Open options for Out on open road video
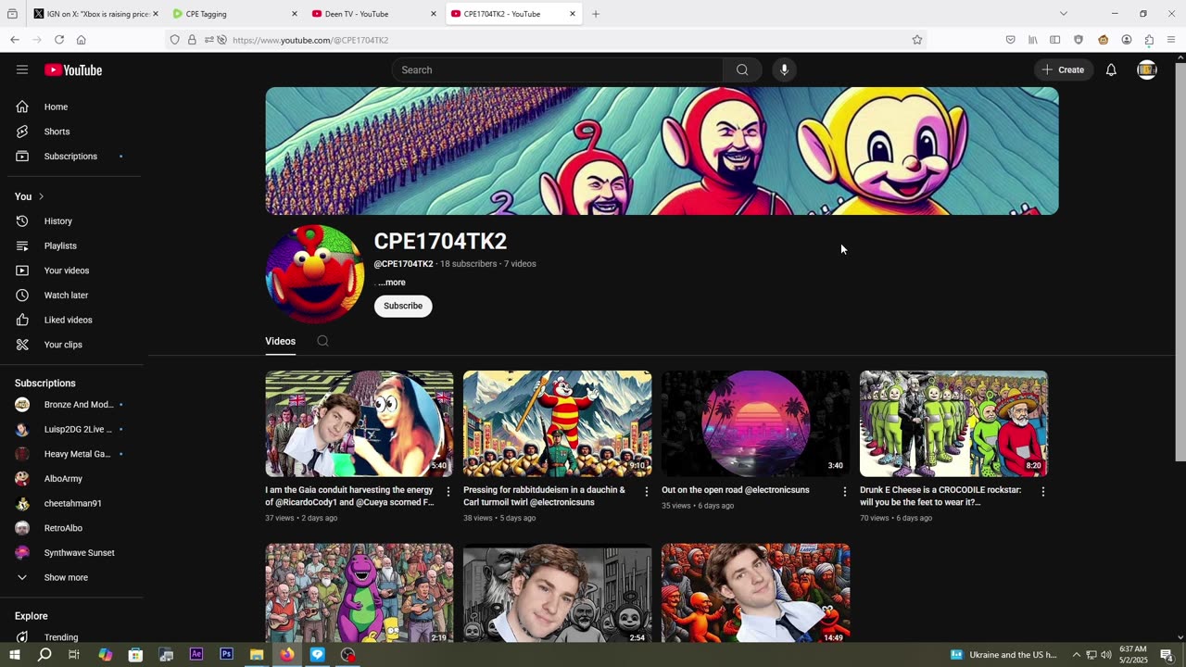Screen dimensions: 1186x667 click(x=844, y=492)
